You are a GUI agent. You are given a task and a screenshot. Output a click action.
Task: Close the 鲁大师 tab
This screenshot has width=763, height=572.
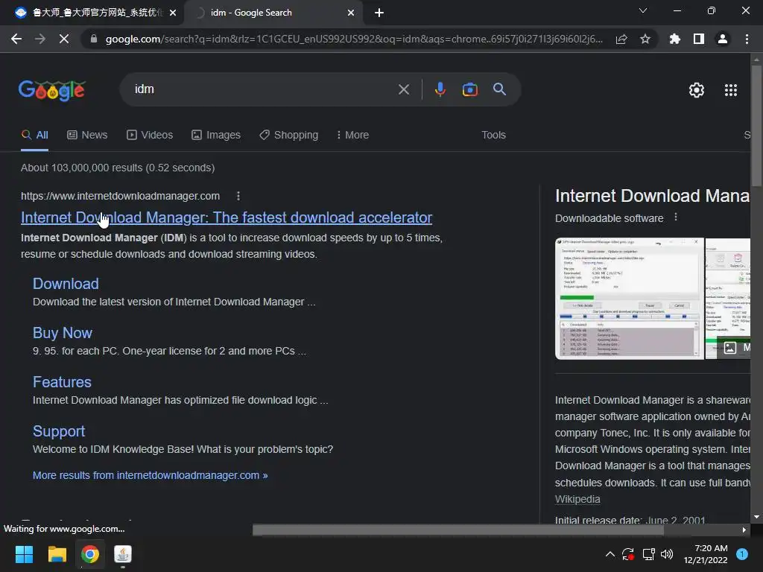[x=173, y=13]
